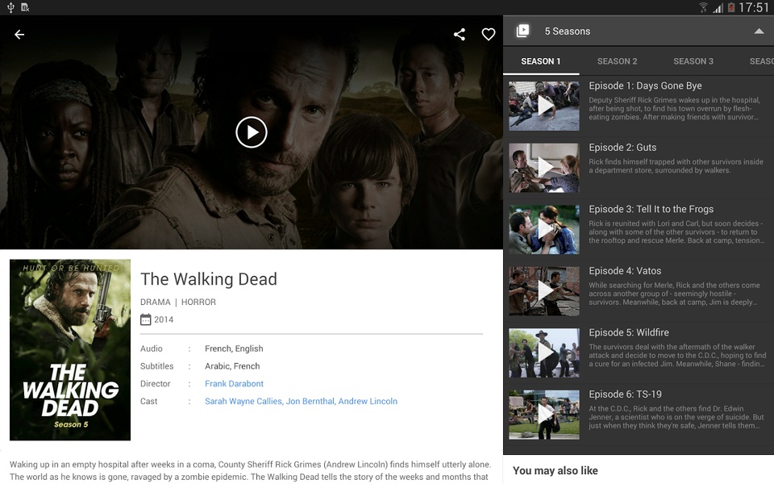The image size is (774, 484).
Task: Play the main Walking Dead trailer button
Action: (252, 132)
